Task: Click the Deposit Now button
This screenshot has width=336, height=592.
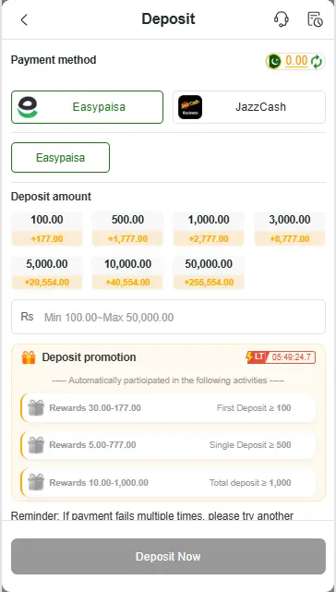Action: click(168, 557)
